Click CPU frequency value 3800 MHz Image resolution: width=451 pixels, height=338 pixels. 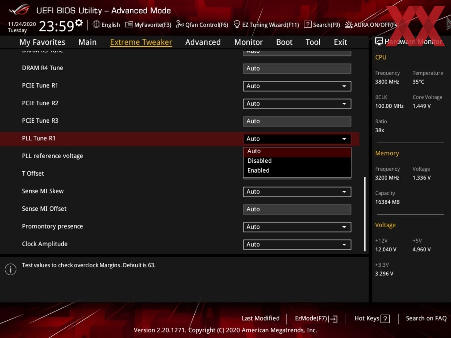click(387, 82)
